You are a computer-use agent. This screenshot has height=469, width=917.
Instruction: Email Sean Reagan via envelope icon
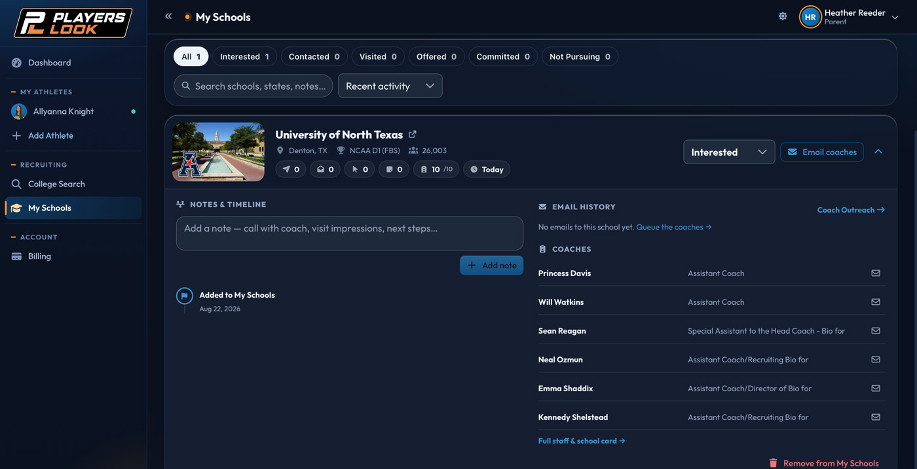(876, 330)
